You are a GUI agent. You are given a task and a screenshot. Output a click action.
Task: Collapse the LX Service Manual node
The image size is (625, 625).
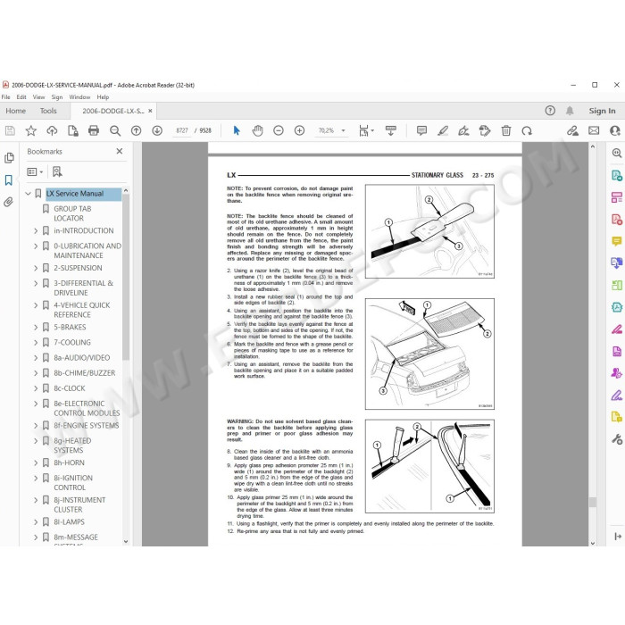[28, 194]
